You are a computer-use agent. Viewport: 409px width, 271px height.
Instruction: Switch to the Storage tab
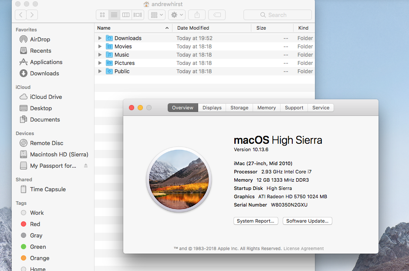pyautogui.click(x=240, y=108)
